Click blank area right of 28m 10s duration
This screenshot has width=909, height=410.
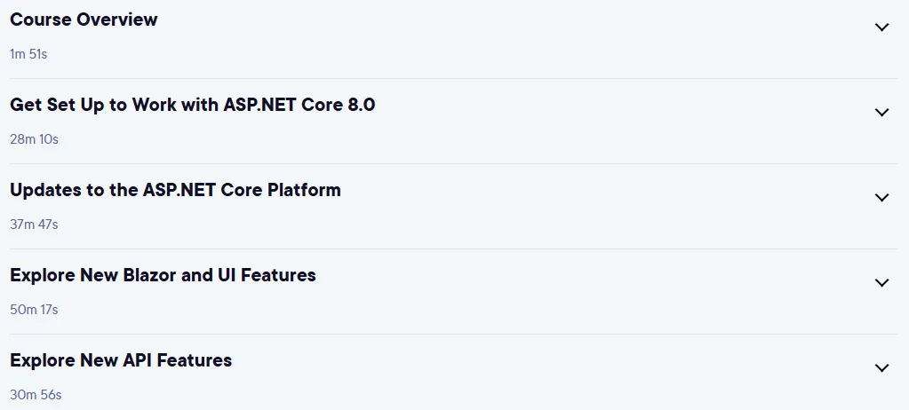click(464, 139)
